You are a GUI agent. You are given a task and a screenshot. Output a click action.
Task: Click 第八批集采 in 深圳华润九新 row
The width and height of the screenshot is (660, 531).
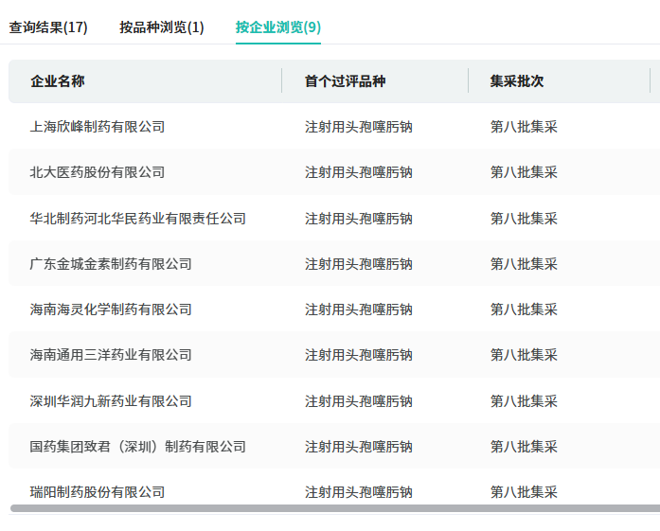pyautogui.click(x=524, y=401)
